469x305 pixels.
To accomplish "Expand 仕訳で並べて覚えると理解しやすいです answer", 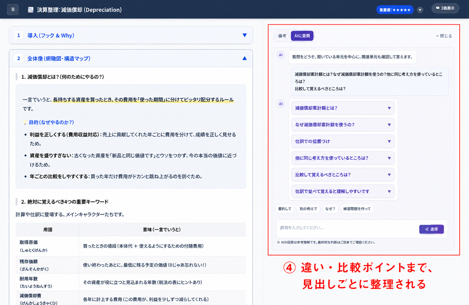I will click(343, 191).
